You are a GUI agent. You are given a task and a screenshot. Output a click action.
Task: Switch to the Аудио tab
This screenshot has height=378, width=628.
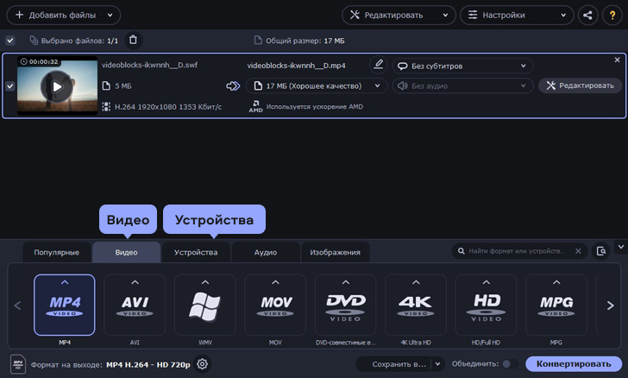(x=266, y=252)
